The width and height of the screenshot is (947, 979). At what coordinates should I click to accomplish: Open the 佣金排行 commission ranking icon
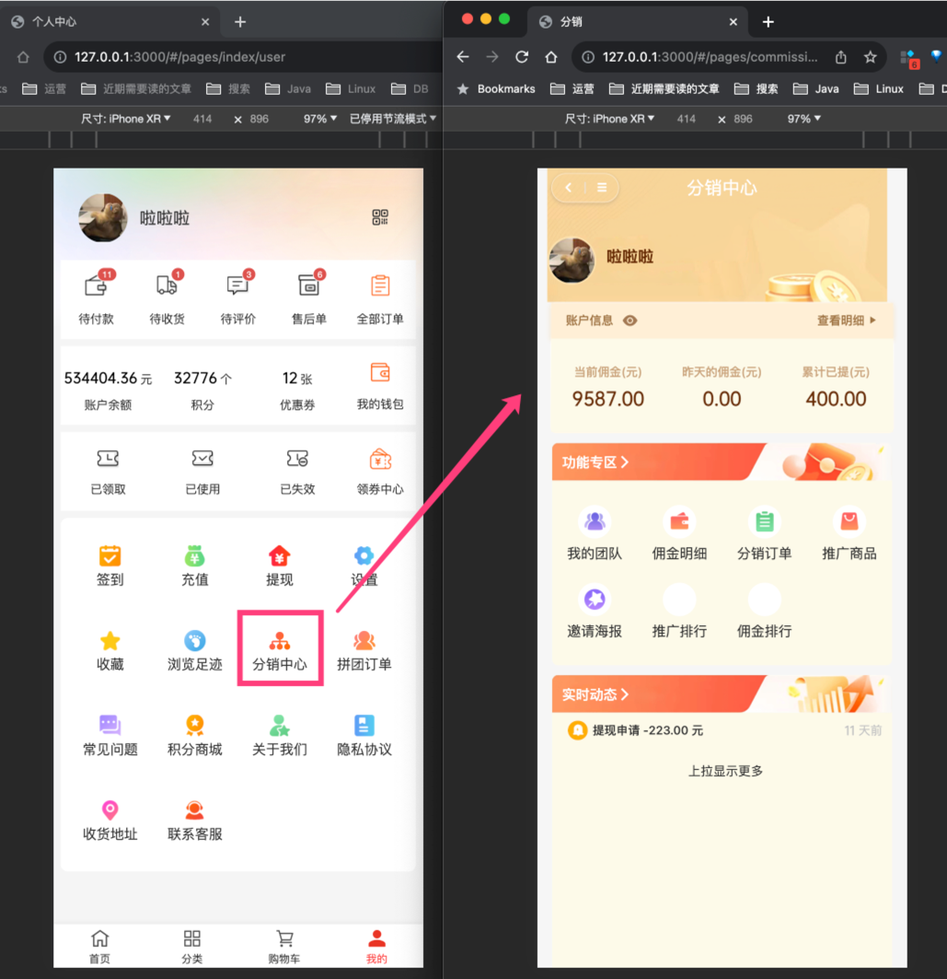(763, 611)
